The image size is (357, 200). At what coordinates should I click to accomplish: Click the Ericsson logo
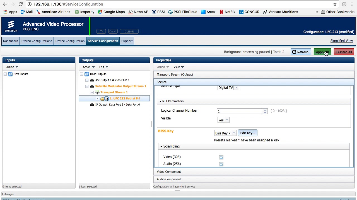coord(11,26)
